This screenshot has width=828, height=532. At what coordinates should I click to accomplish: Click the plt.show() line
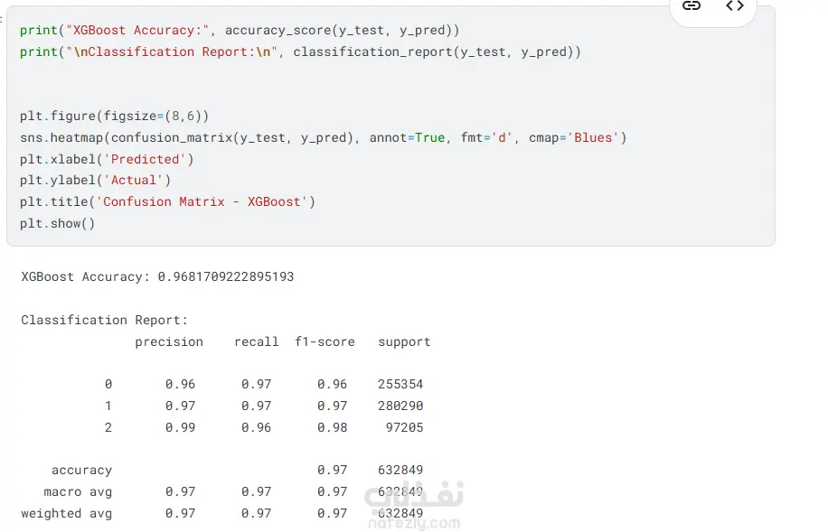click(57, 224)
